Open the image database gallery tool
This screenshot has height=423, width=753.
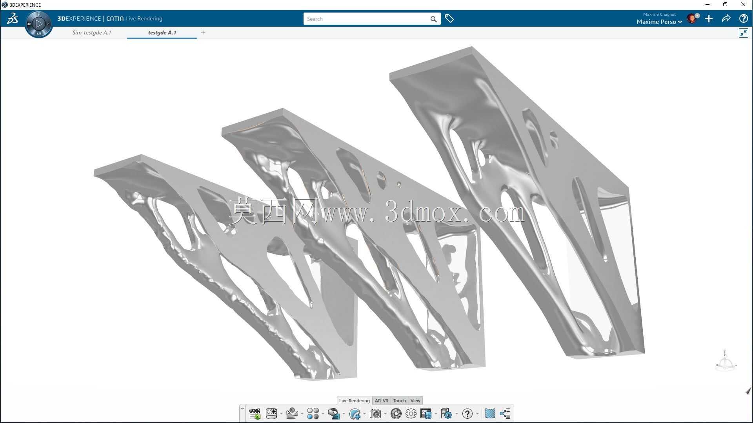click(x=426, y=414)
